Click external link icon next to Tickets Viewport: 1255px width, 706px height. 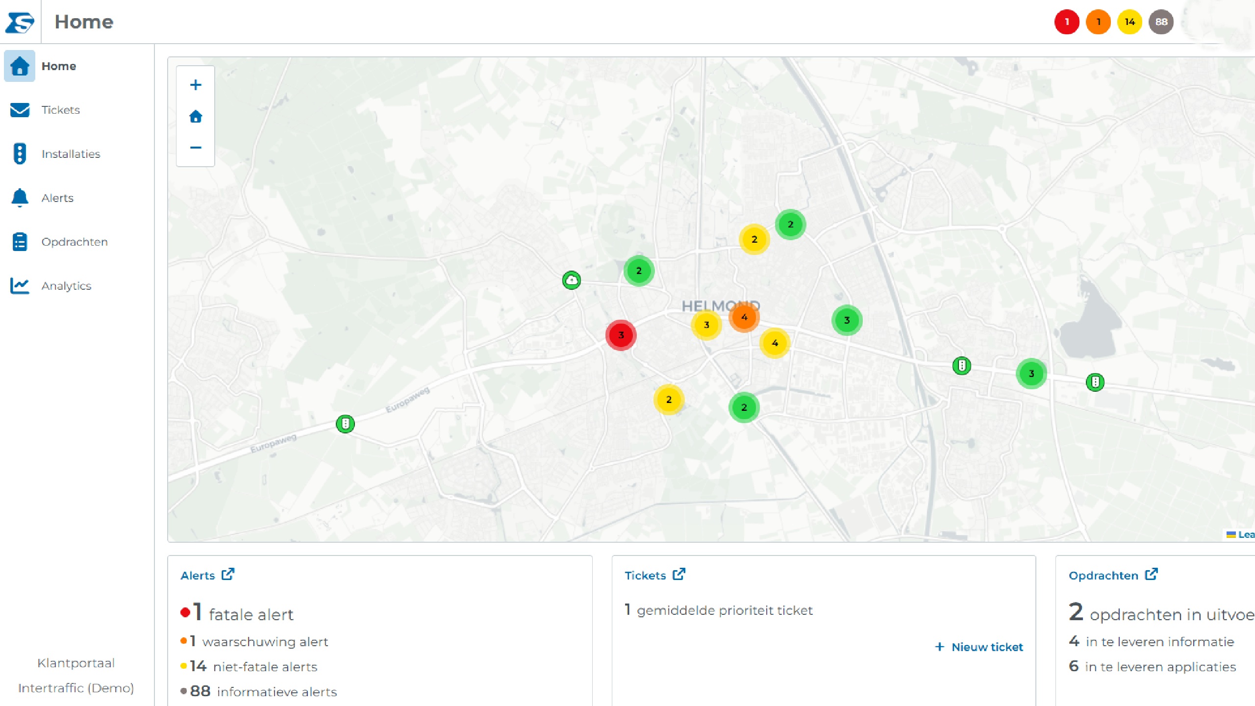pos(679,574)
